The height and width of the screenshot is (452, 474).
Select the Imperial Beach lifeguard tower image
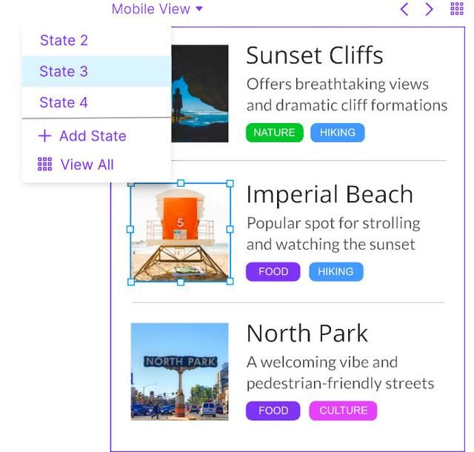tap(180, 232)
